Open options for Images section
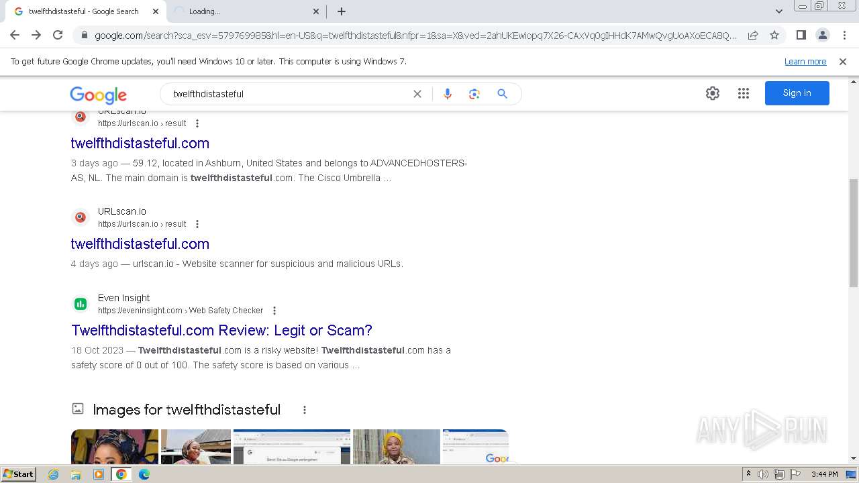Viewport: 859px width, 483px height. click(x=305, y=410)
